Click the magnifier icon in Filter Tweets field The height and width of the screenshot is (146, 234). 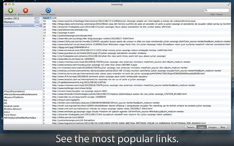(206, 10)
